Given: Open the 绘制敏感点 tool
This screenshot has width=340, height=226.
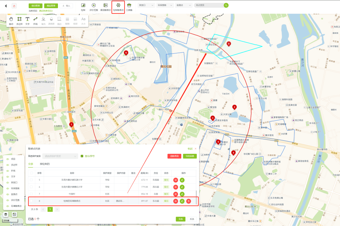Looking at the screenshot, I should click(x=118, y=7).
